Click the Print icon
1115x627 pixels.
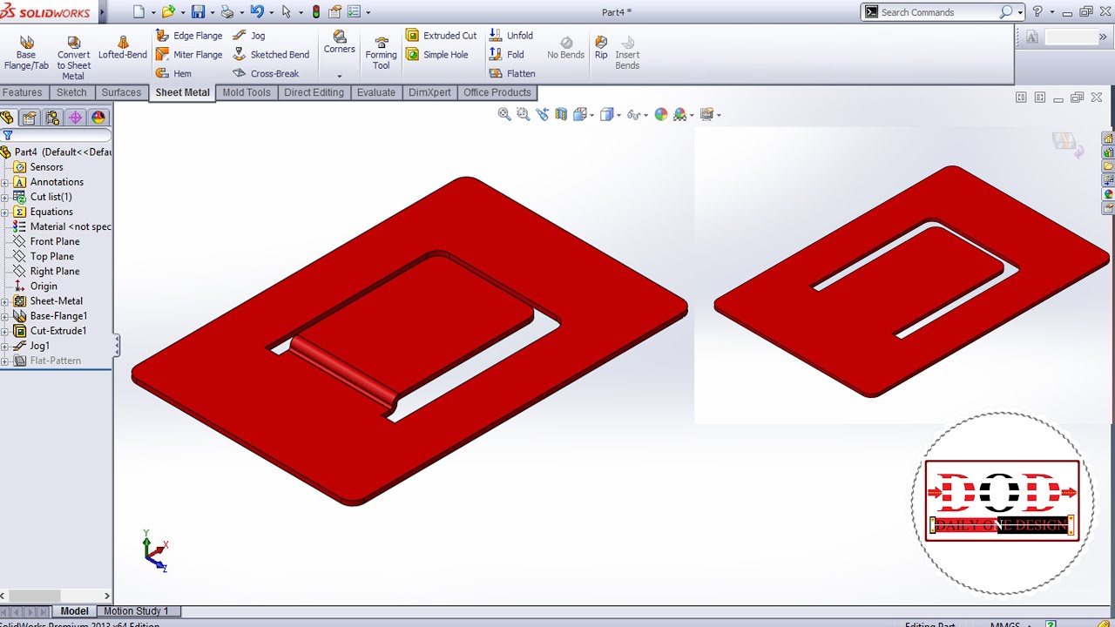coord(226,12)
